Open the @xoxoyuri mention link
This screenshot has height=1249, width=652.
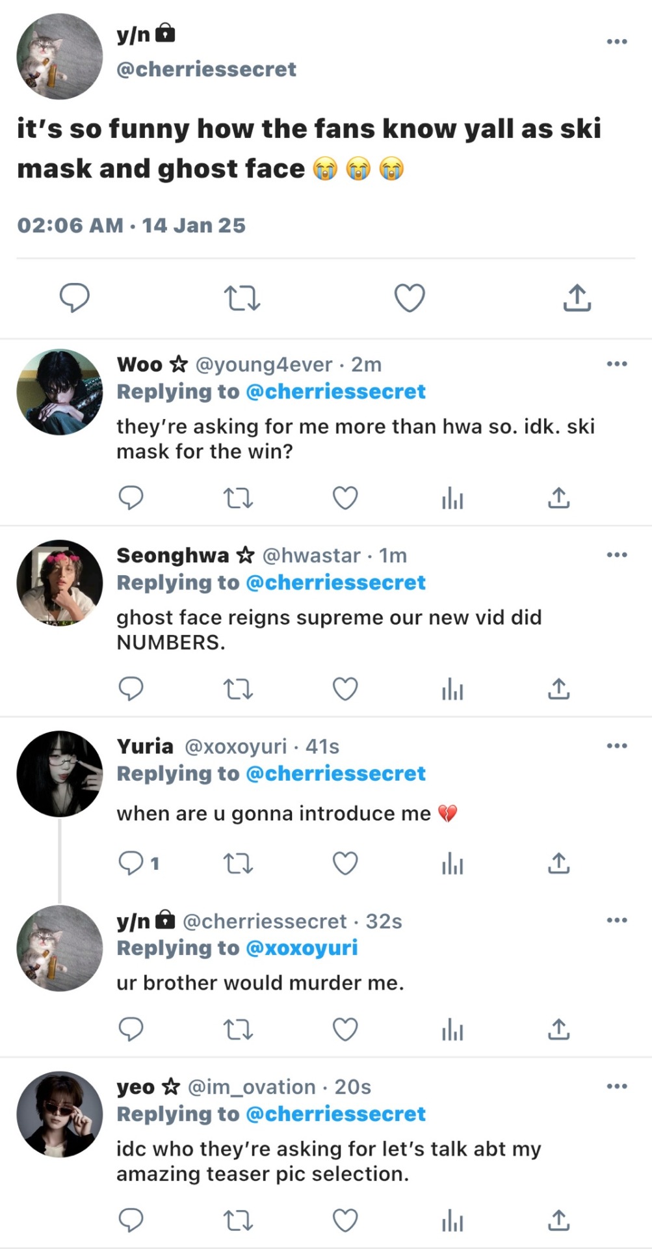pyautogui.click(x=302, y=948)
